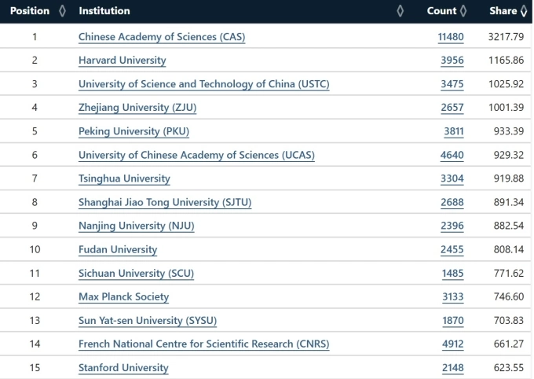This screenshot has height=379, width=534.
Task: Open Zhejiang University (ZJU) link
Action: coord(137,108)
